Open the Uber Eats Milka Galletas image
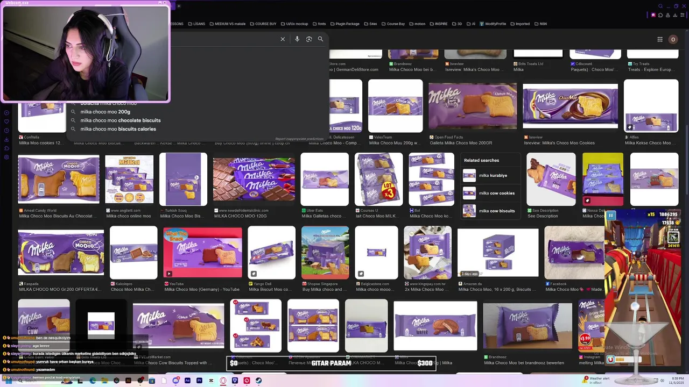689x387 pixels. point(325,179)
